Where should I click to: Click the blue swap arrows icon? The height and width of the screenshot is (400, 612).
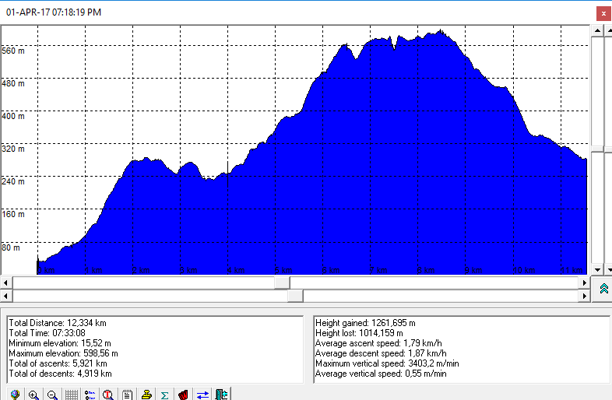(202, 395)
